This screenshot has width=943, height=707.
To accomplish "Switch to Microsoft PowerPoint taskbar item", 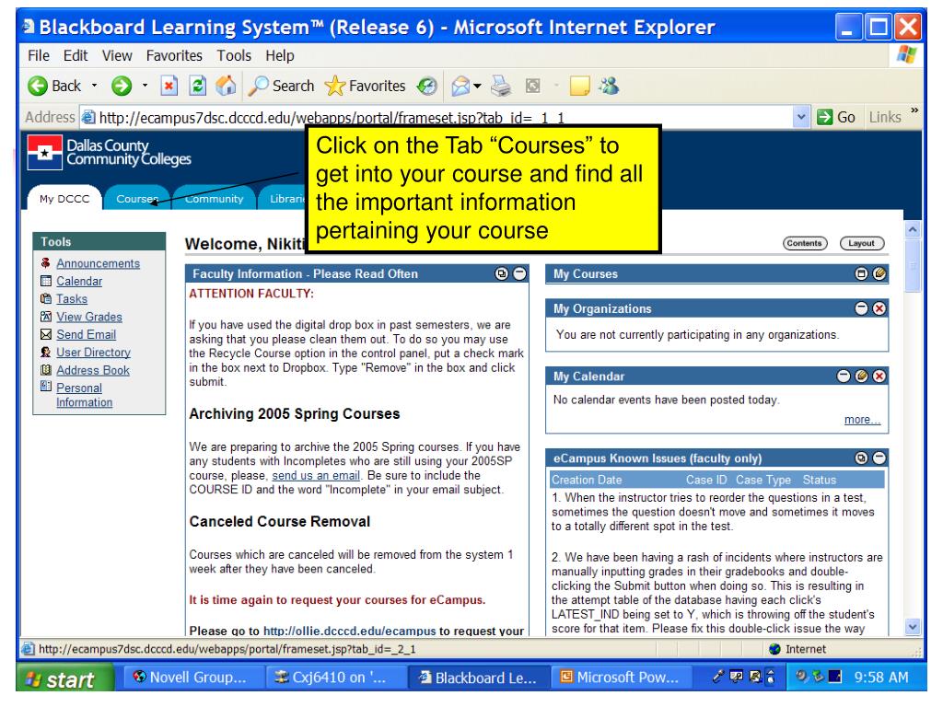I will click(621, 678).
